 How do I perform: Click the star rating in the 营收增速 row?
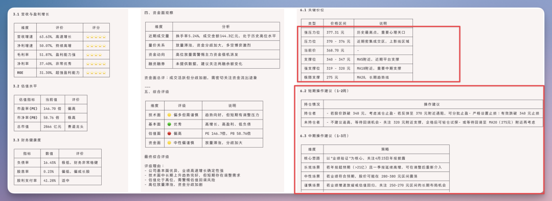tap(96, 37)
